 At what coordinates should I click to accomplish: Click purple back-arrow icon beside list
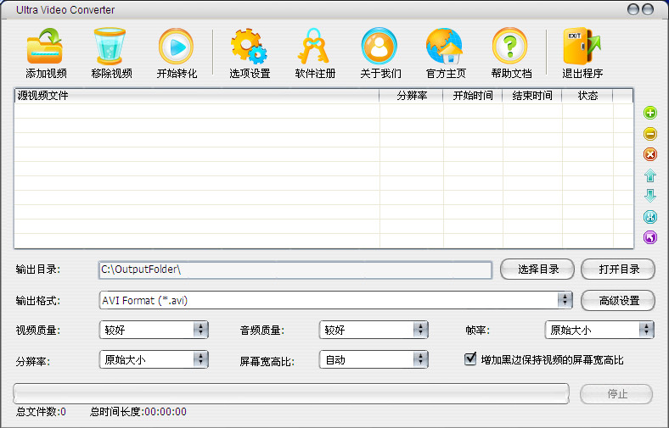(649, 237)
